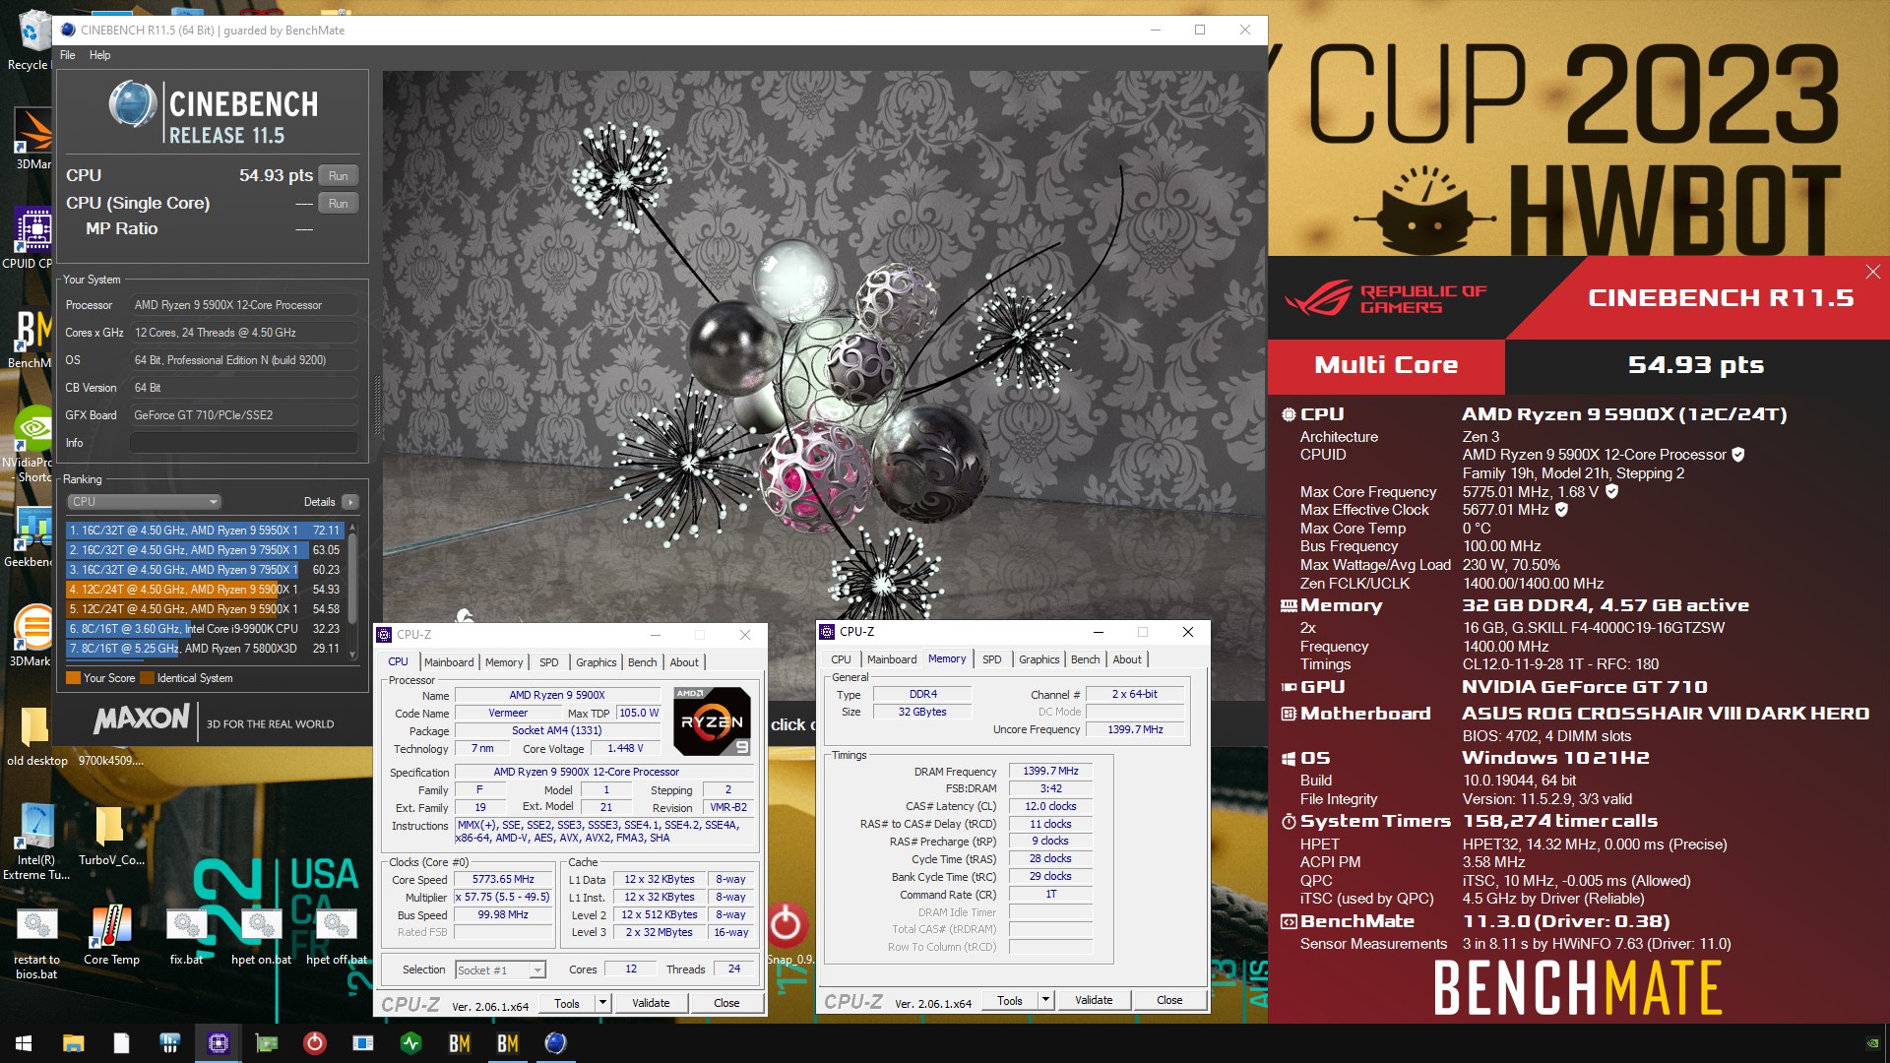
Task: Open CPU-Z purple chip icon in taskbar
Action: pos(218,1043)
